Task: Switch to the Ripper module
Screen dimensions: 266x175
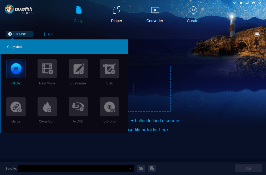Action: (x=116, y=13)
